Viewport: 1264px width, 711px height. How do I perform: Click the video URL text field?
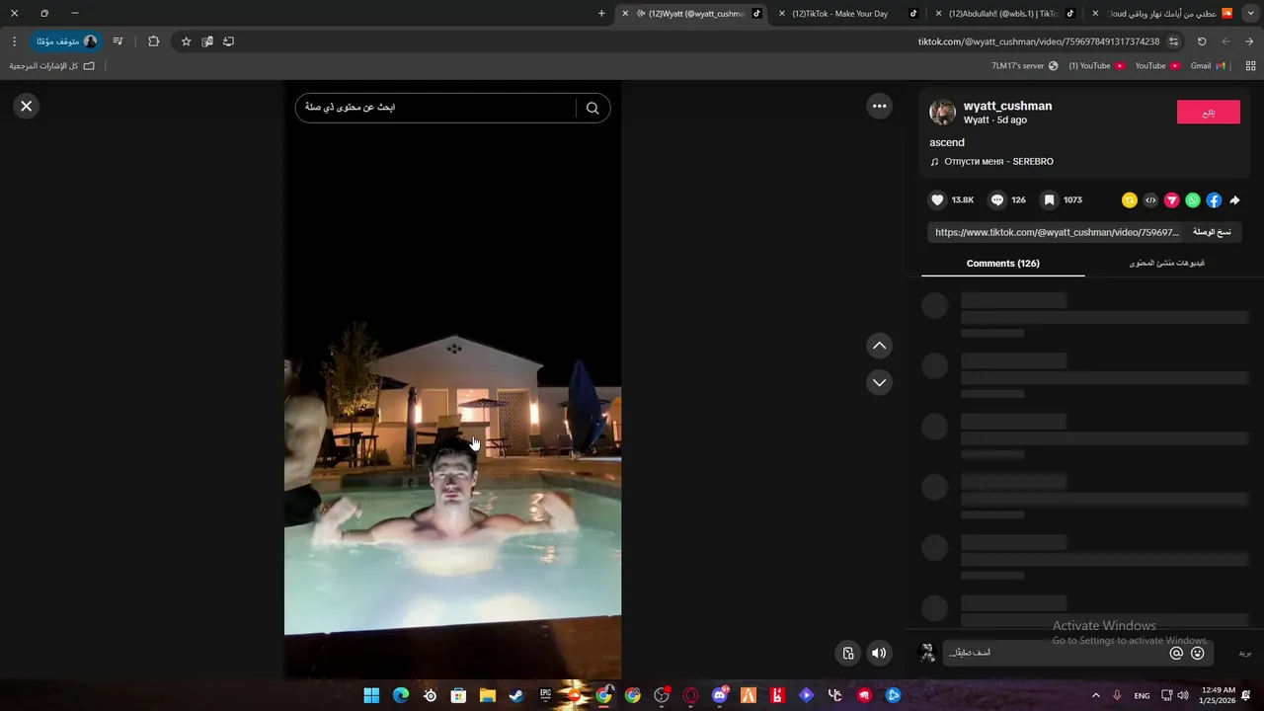[x=1056, y=232]
